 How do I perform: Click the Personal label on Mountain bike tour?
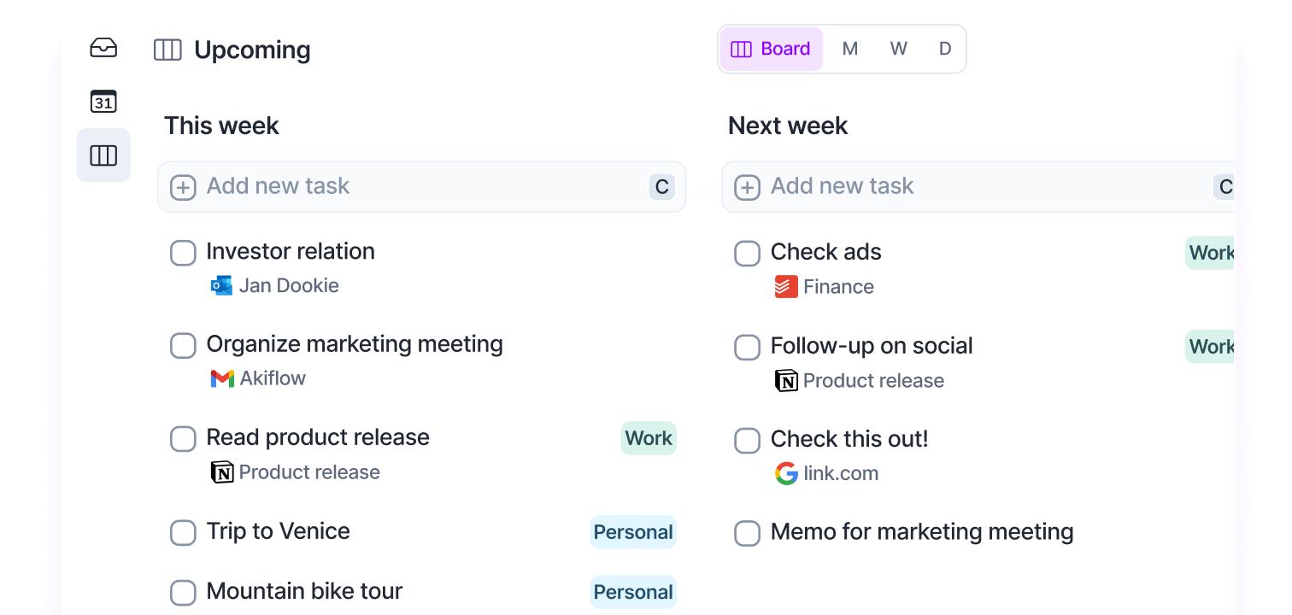(x=633, y=592)
